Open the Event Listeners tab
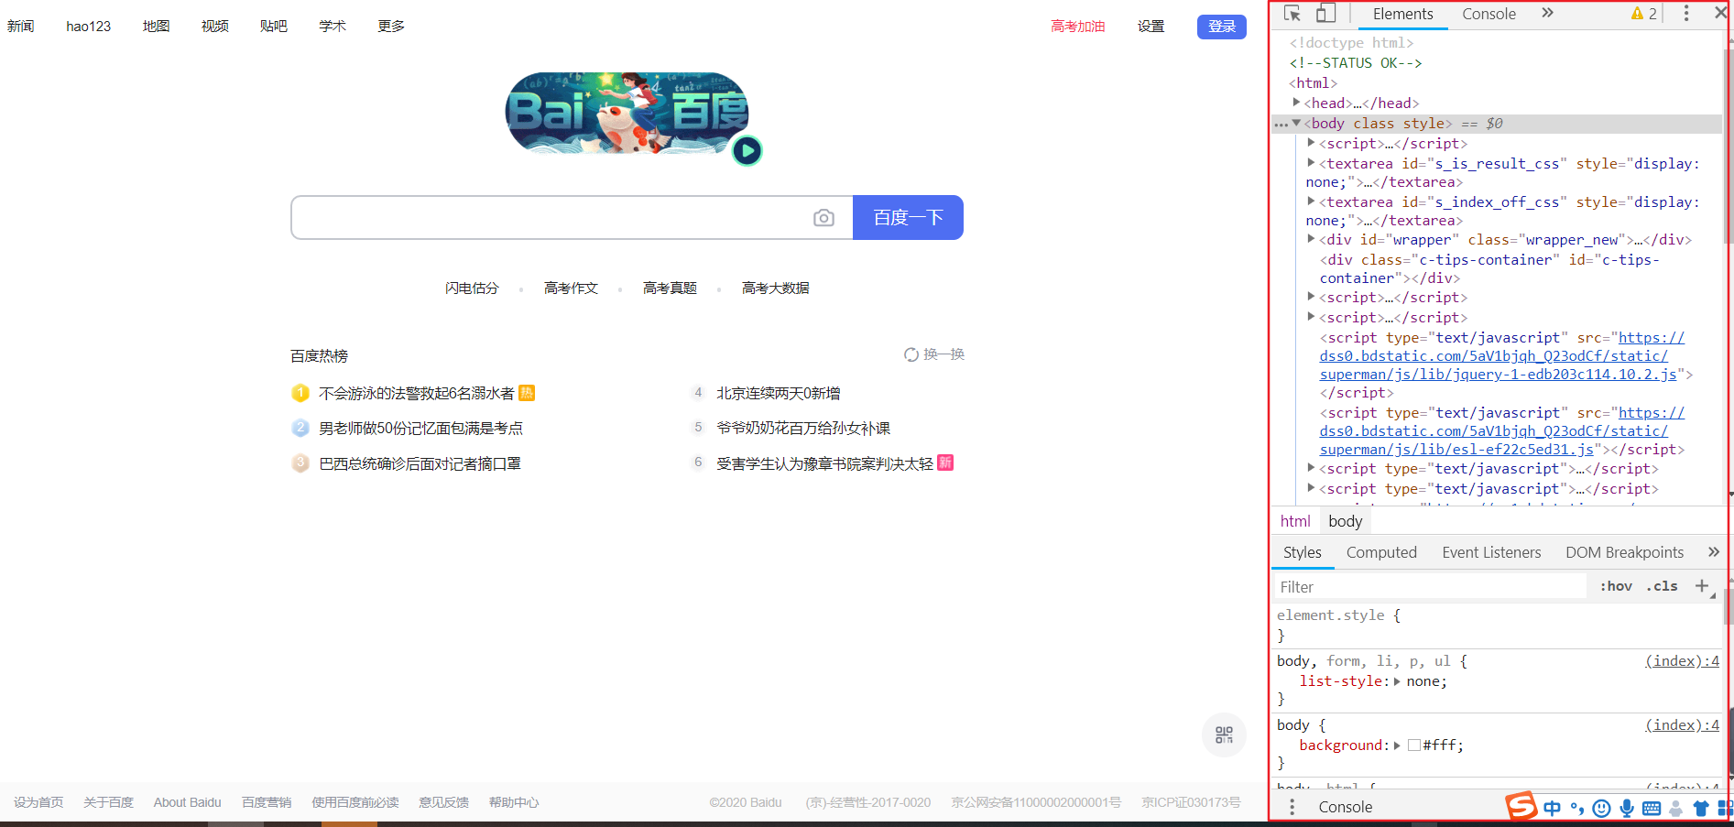 1491,552
